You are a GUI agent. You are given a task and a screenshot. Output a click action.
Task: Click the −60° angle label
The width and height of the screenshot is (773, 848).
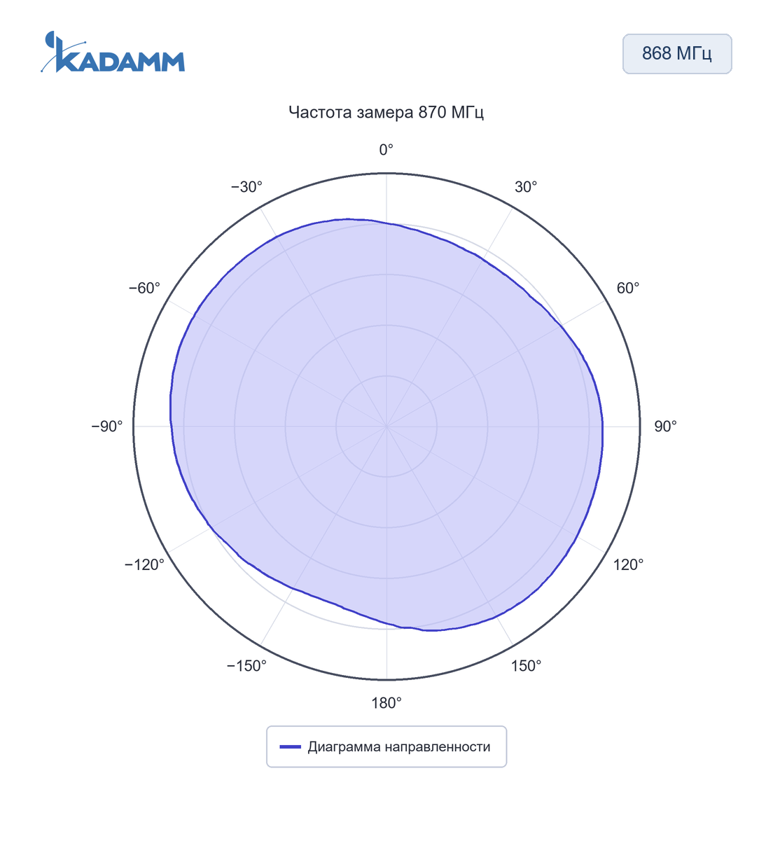(x=144, y=289)
